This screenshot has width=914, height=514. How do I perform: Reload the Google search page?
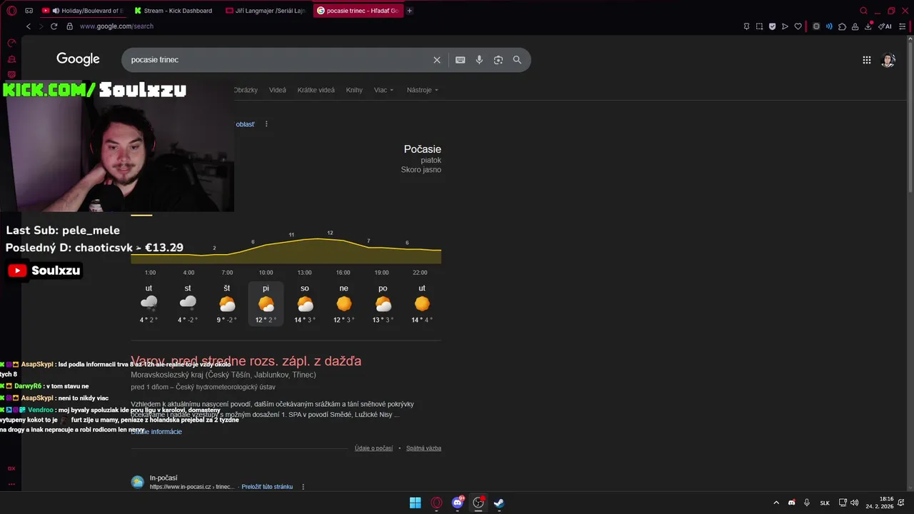click(x=54, y=26)
